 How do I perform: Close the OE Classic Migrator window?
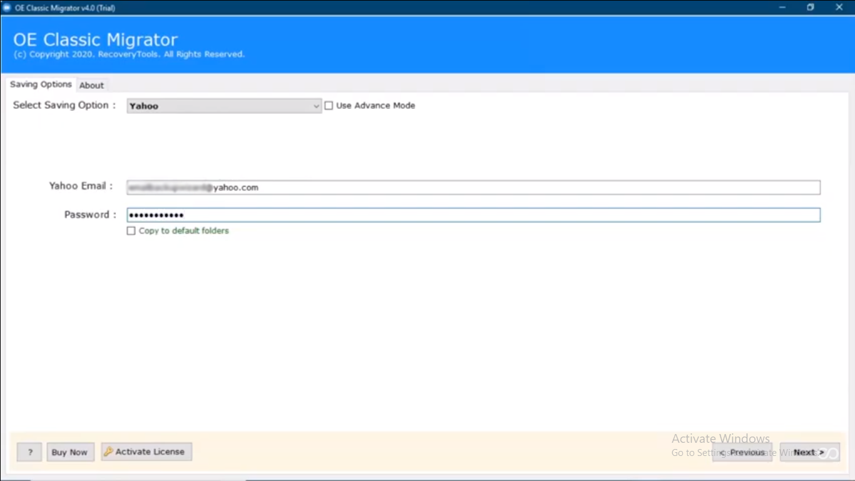coord(839,8)
